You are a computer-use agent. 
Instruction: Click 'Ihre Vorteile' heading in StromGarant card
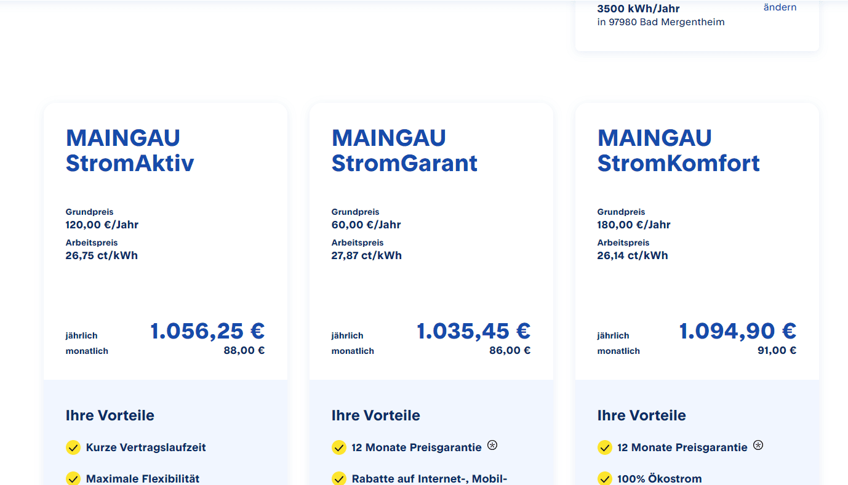point(376,415)
